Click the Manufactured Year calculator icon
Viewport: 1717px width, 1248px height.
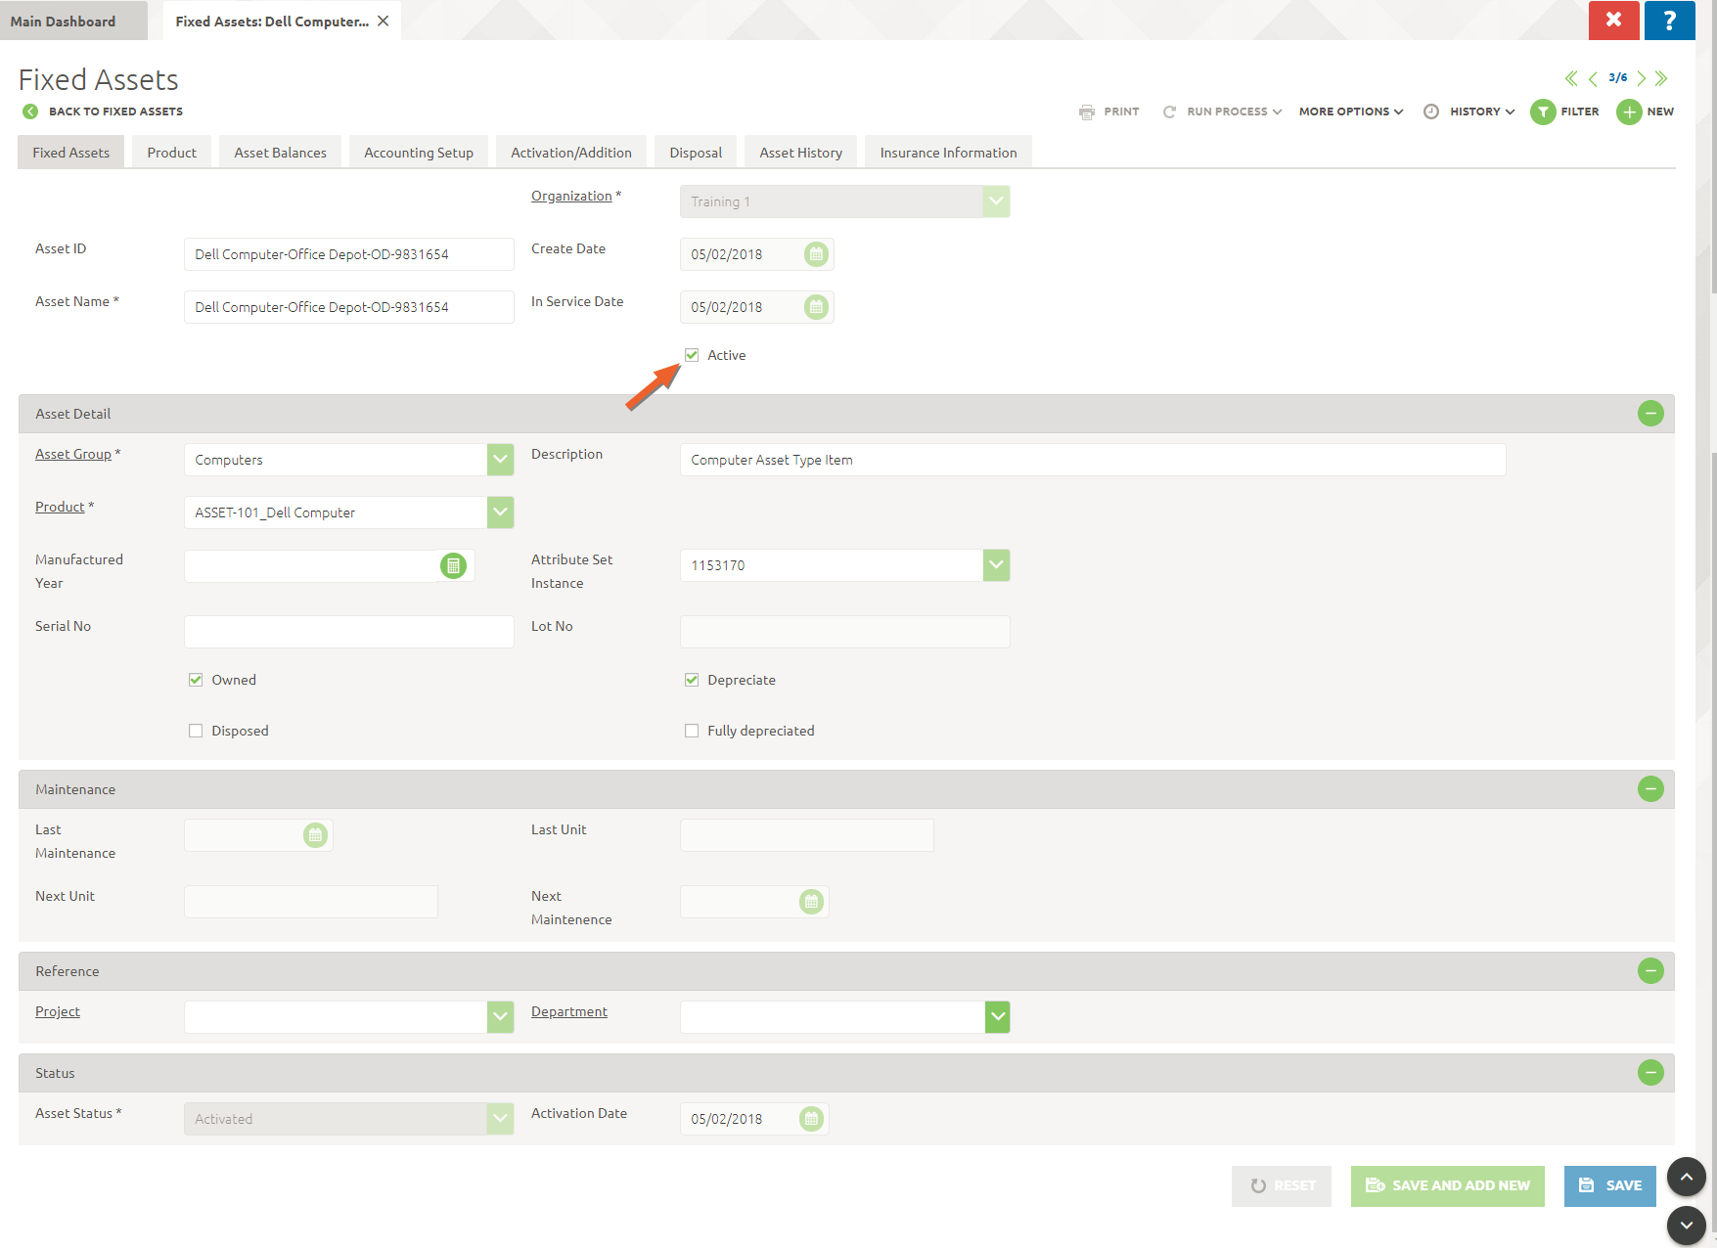pos(453,565)
